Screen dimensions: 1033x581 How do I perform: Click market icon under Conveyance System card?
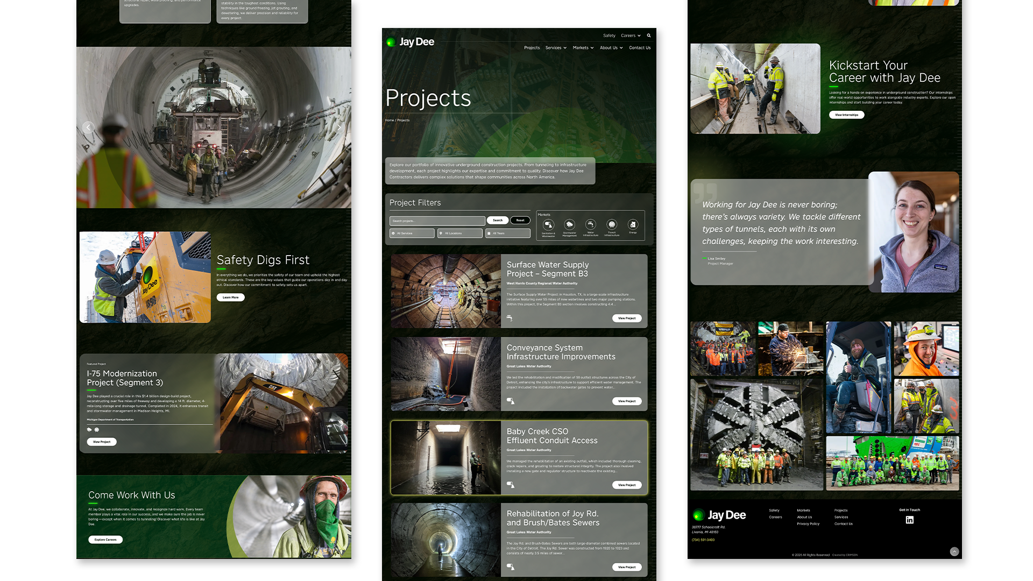[511, 401]
